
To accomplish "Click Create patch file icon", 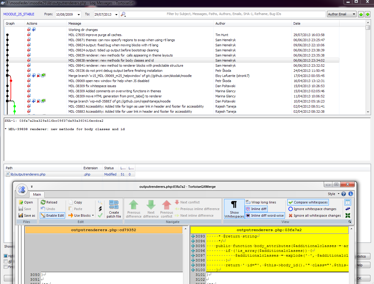I will [x=114, y=209].
